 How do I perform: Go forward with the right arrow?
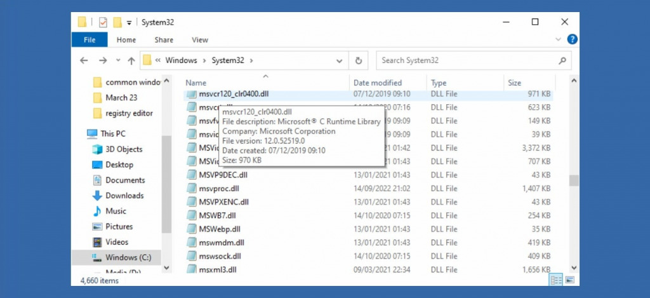(103, 60)
